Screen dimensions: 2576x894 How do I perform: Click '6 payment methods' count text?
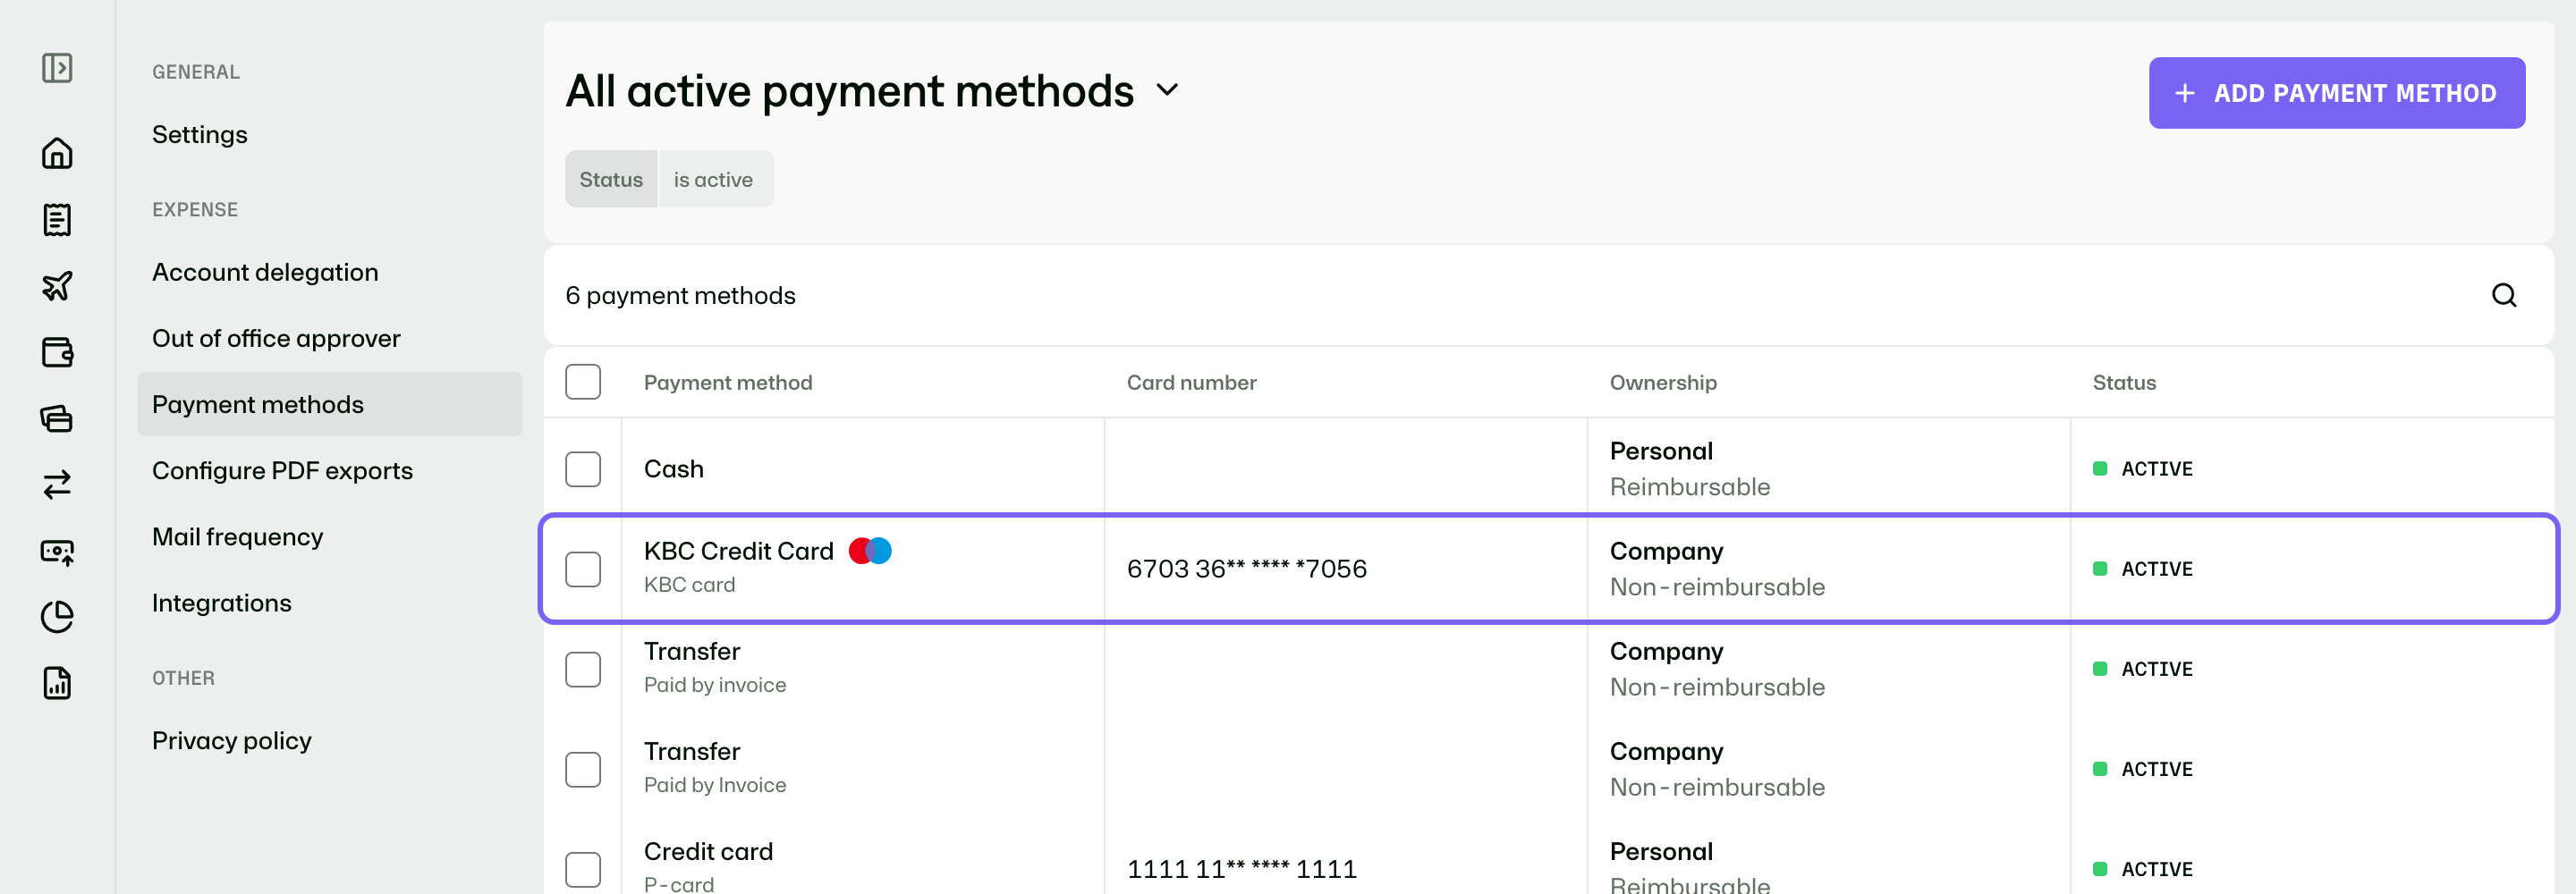point(680,296)
